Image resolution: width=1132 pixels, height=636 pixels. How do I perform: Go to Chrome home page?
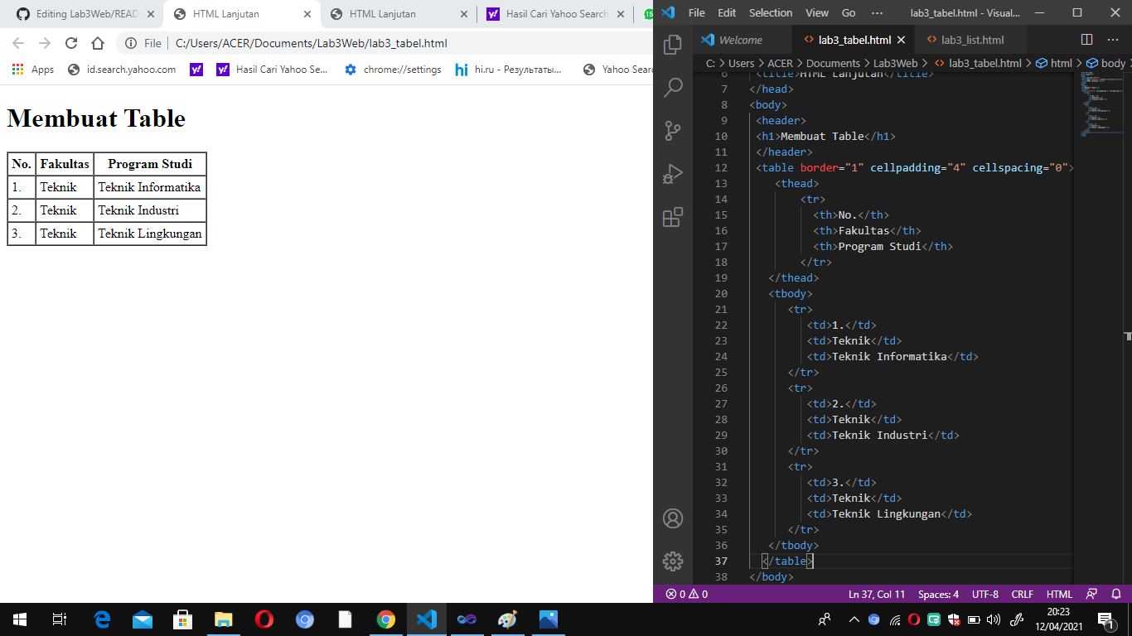[x=98, y=43]
